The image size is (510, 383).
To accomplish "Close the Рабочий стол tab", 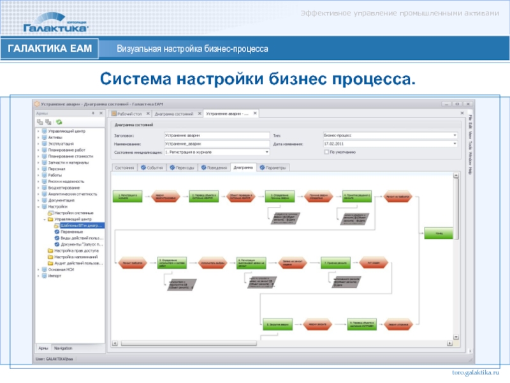I will tap(148, 114).
